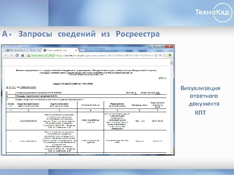The width and height of the screenshot is (234, 175).
Task: Click cadastral number cell '12:05:0506006:20'
Action: (x=28, y=121)
